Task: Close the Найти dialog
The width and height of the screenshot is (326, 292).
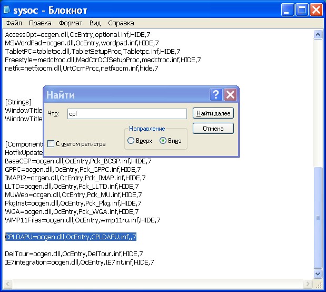Action: pyautogui.click(x=230, y=95)
